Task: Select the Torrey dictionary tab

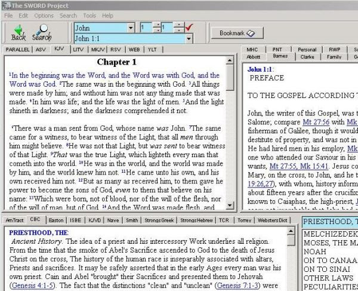Action: tap(244, 220)
